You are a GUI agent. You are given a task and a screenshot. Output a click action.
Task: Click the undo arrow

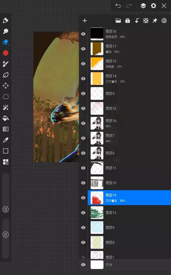118,6
